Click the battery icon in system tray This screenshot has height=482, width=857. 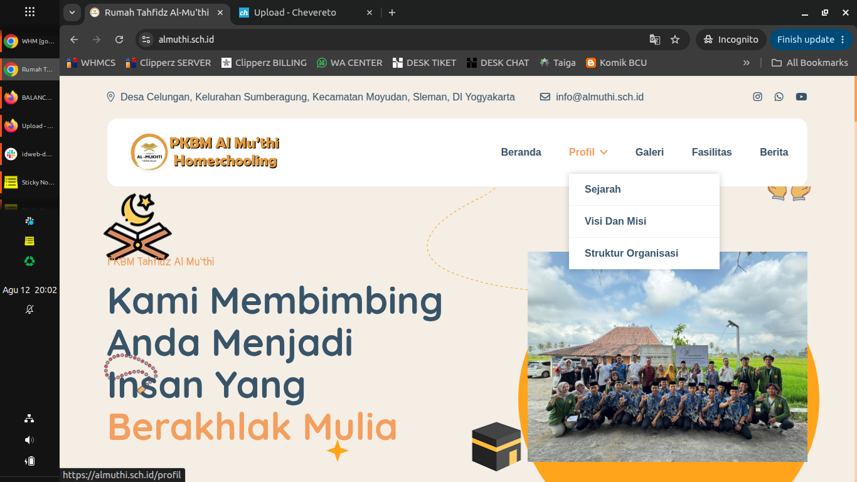click(x=29, y=461)
